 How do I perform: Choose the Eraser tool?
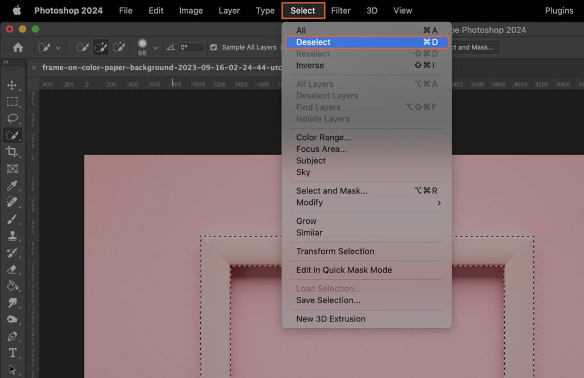13,270
